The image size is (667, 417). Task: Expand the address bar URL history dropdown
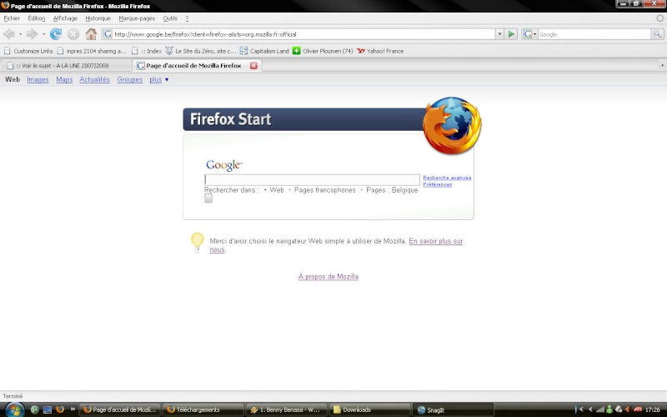[499, 34]
